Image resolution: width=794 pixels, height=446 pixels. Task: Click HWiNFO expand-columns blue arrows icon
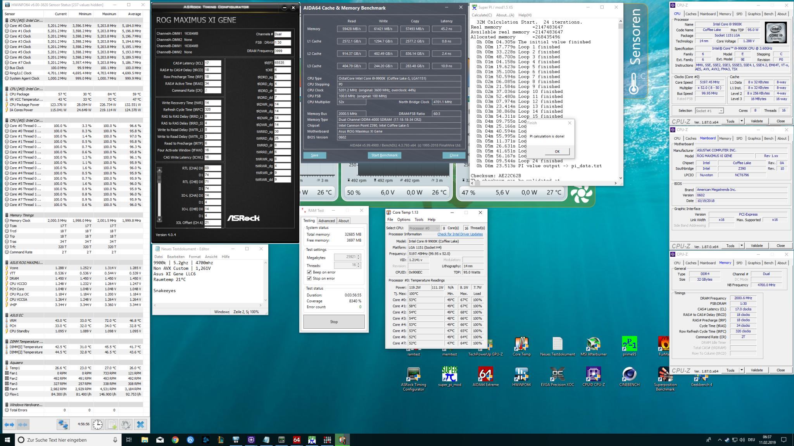click(9, 425)
